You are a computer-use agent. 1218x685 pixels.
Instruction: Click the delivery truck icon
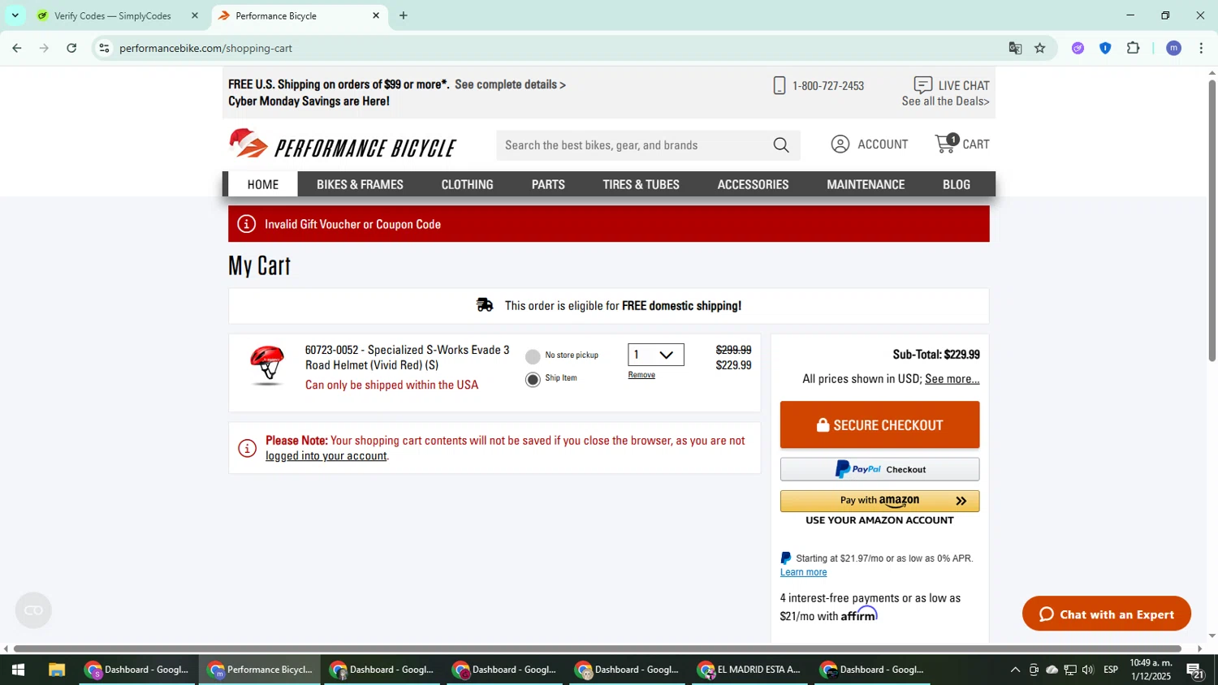tap(485, 305)
